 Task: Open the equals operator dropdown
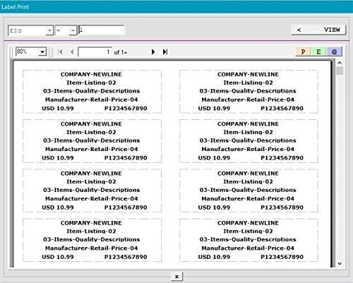73,30
